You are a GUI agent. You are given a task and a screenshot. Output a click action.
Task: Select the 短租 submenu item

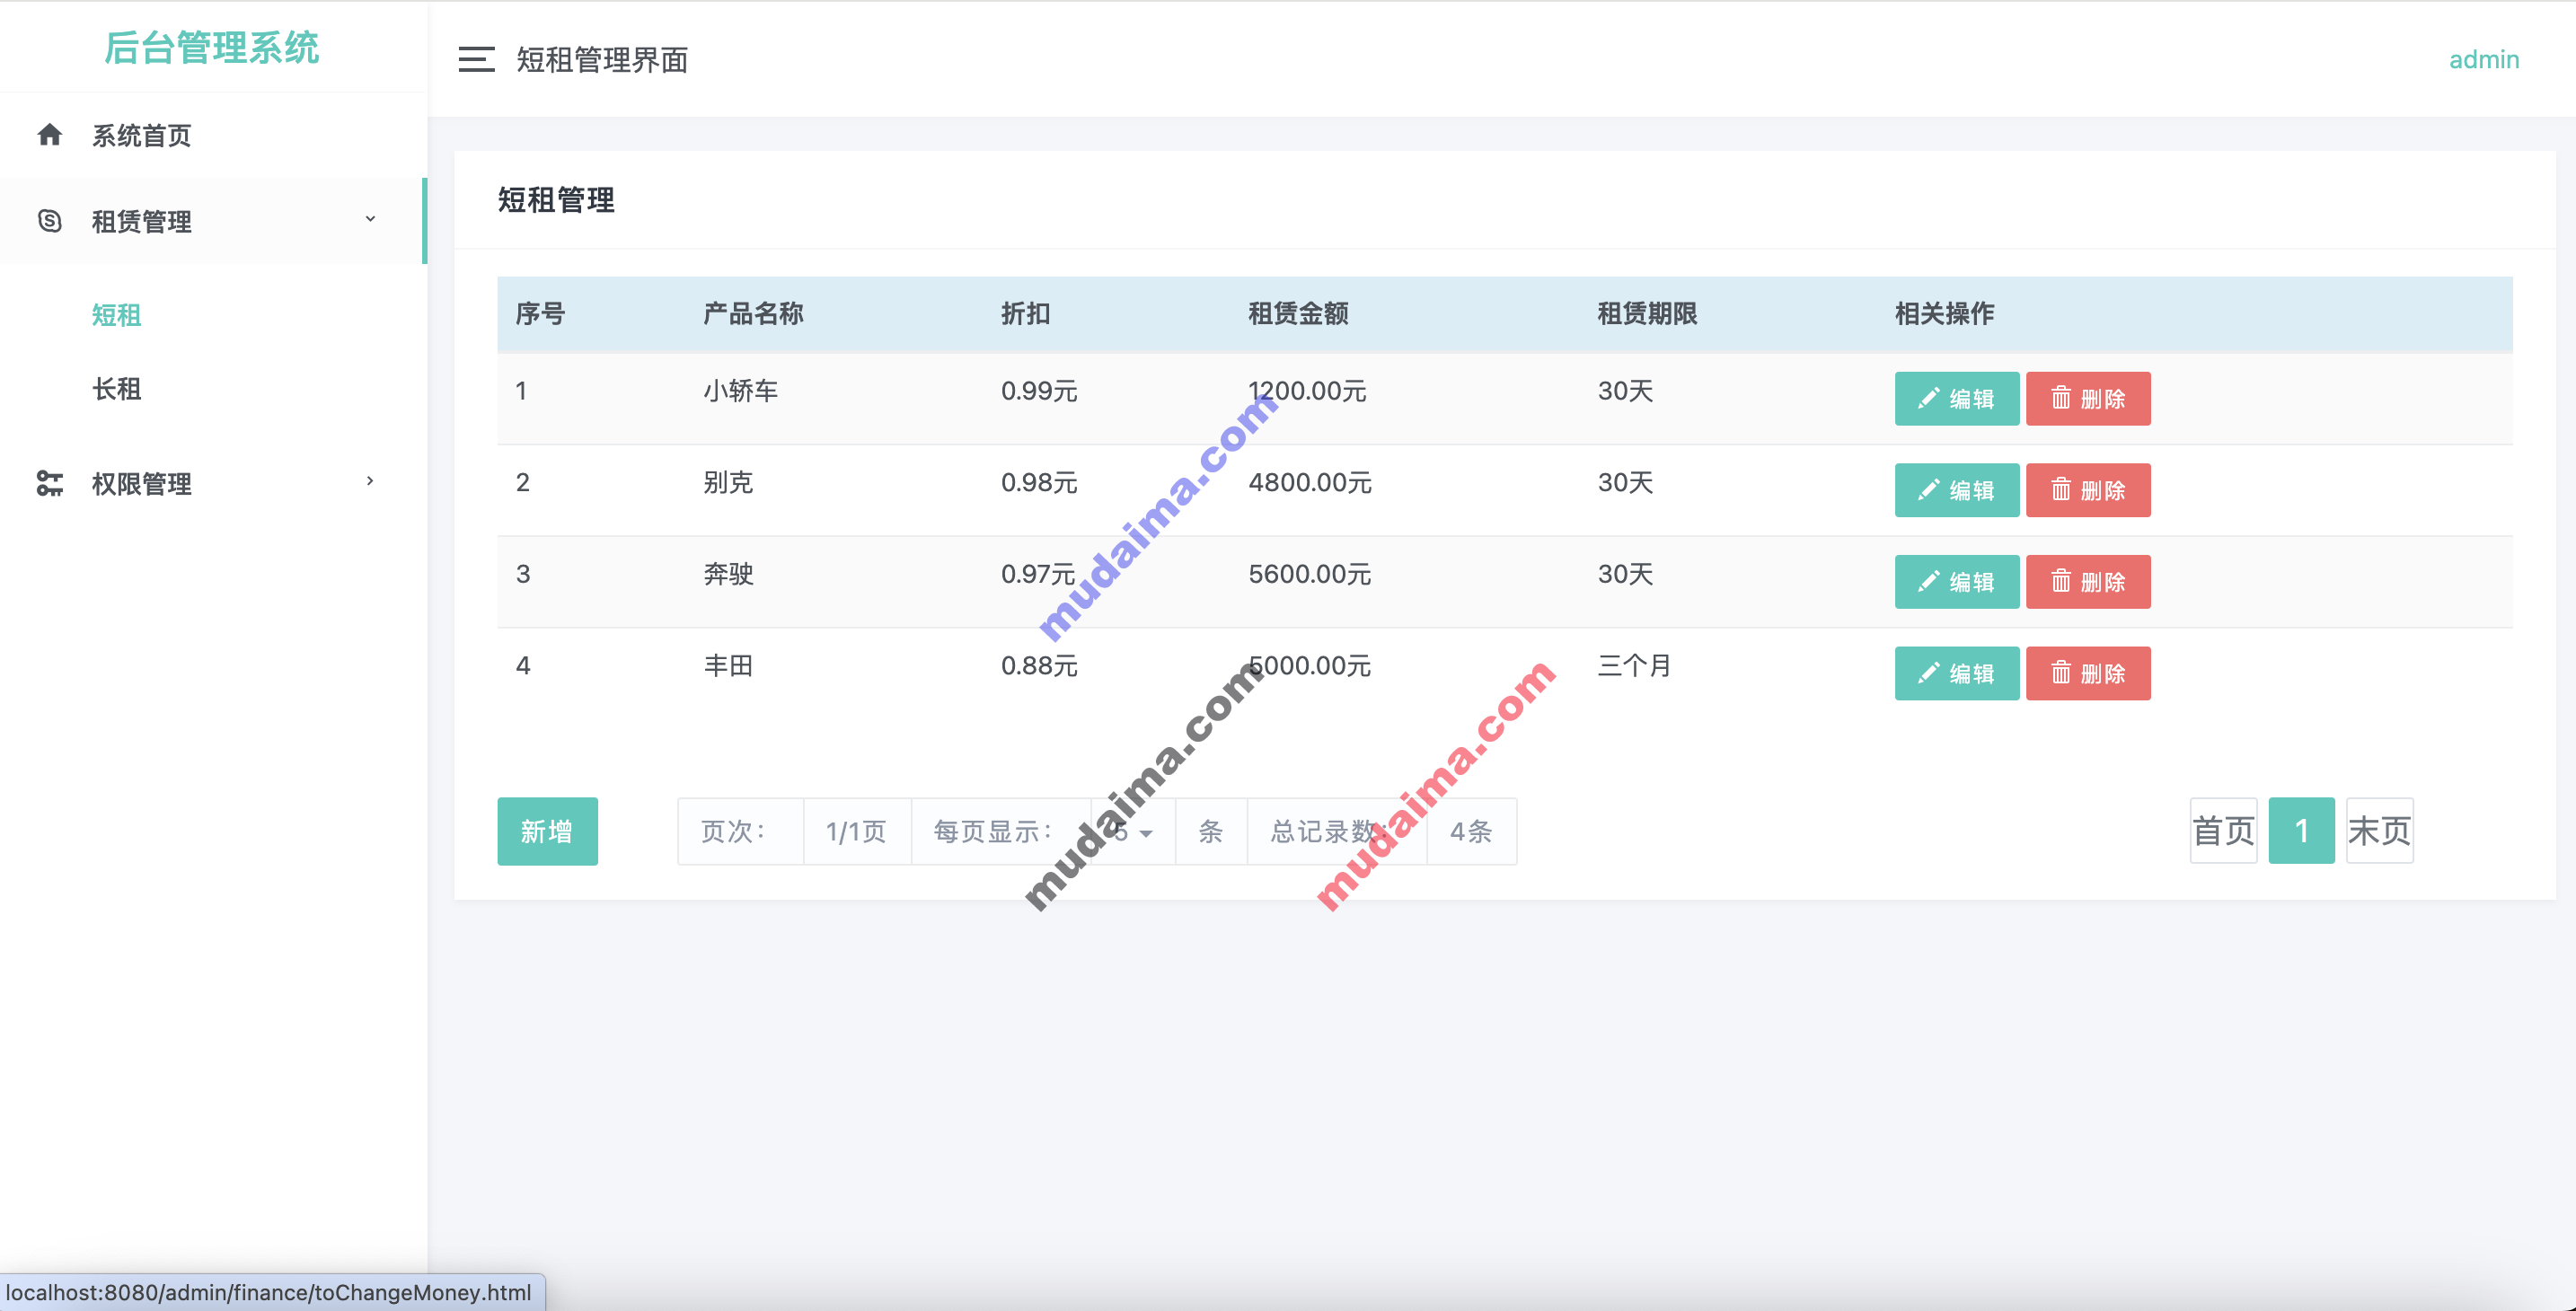click(117, 315)
